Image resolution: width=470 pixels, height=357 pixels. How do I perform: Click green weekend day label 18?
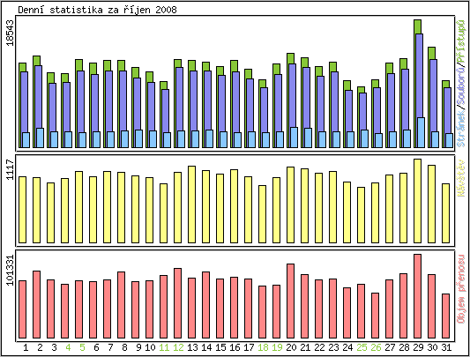pos(263,347)
